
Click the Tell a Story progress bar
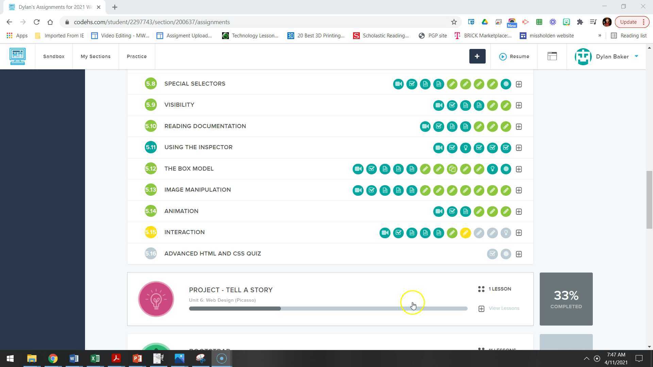click(328, 309)
